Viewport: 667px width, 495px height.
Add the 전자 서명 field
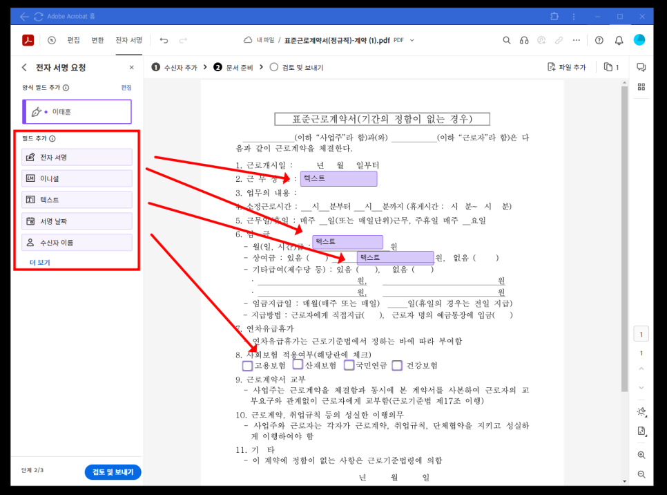[x=77, y=157]
